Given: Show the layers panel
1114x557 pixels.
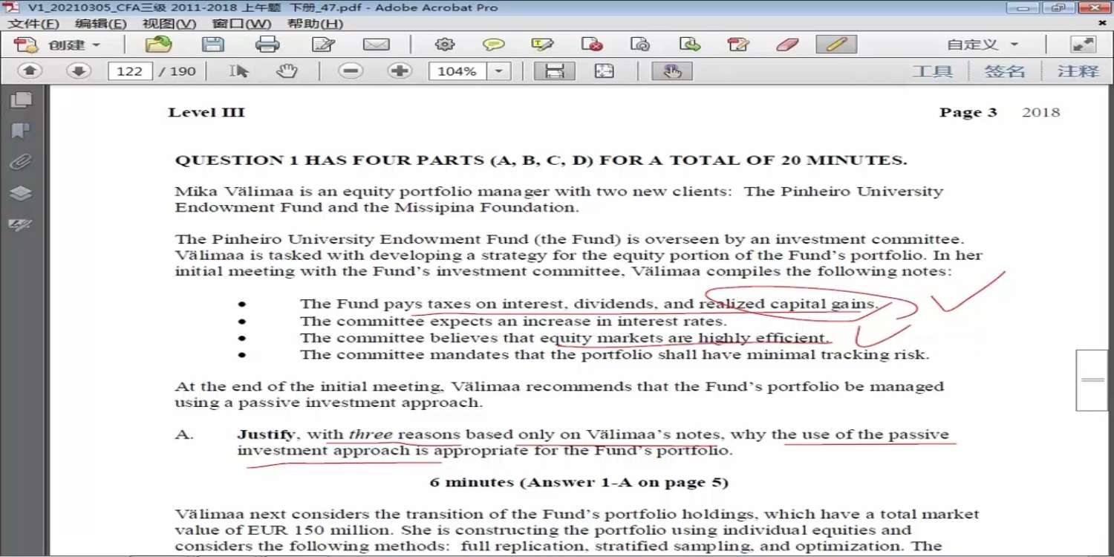Looking at the screenshot, I should (21, 193).
